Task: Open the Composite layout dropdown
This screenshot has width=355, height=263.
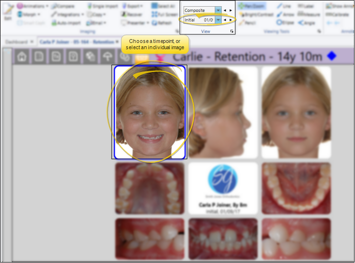Action: click(x=218, y=10)
